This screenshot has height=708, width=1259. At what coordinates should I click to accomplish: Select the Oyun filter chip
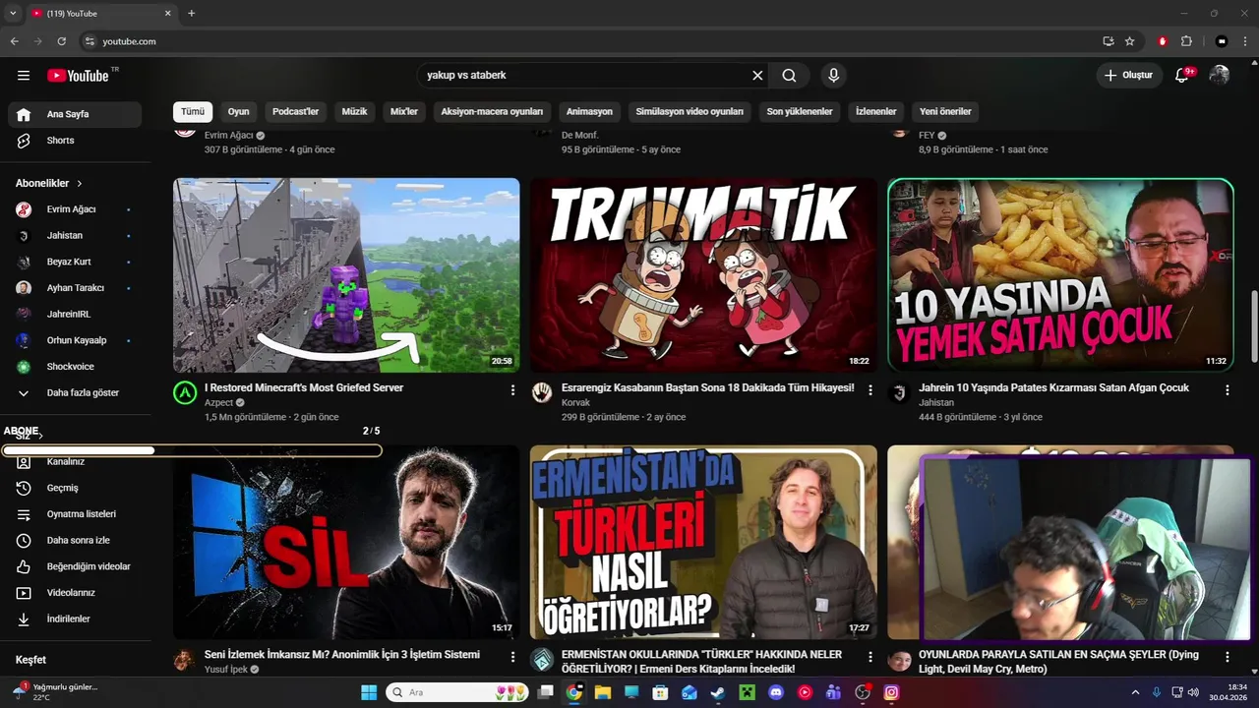pyautogui.click(x=239, y=111)
